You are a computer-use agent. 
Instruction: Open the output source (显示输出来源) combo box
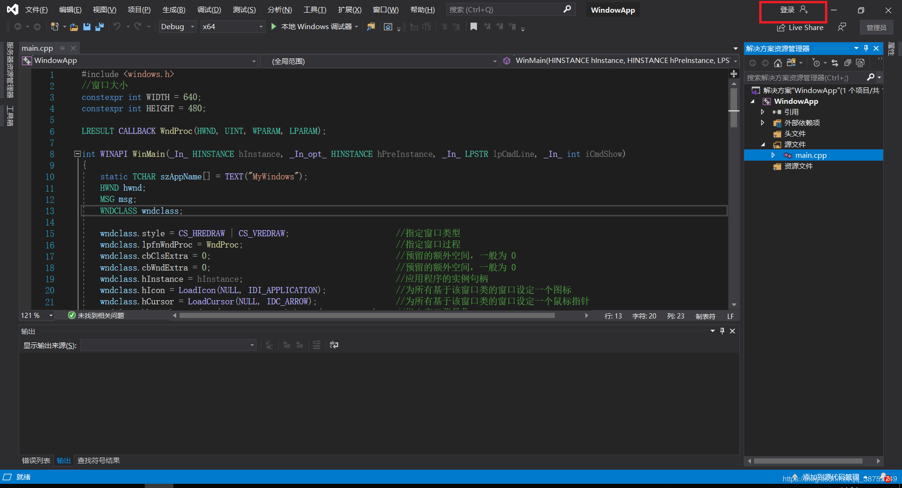pos(168,345)
